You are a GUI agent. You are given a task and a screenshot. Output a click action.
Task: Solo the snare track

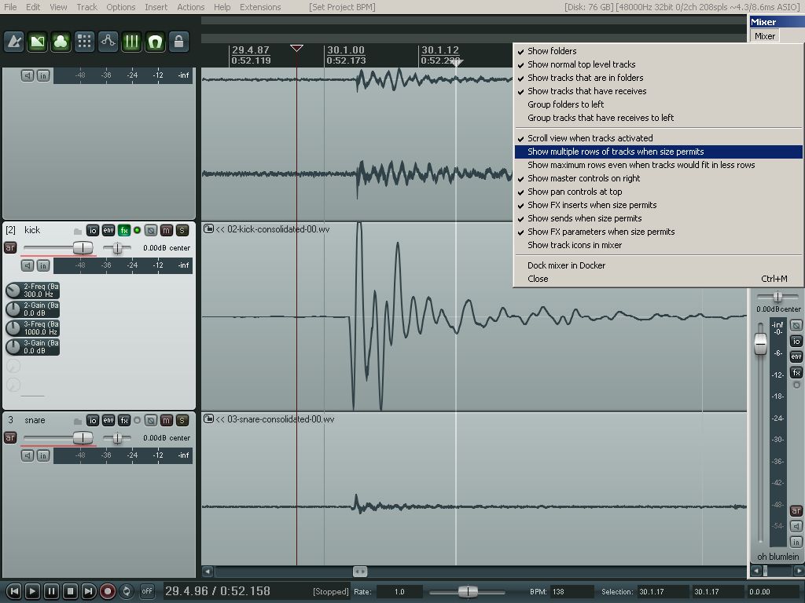tap(182, 420)
